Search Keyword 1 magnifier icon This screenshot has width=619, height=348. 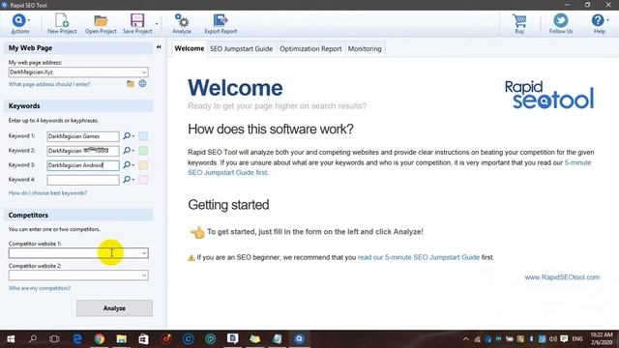click(x=127, y=136)
